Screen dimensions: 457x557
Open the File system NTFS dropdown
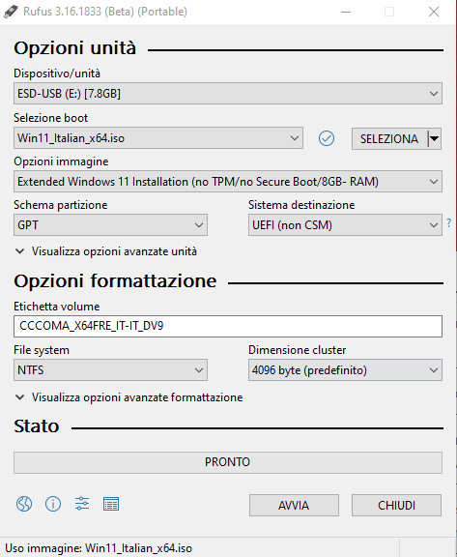[110, 369]
